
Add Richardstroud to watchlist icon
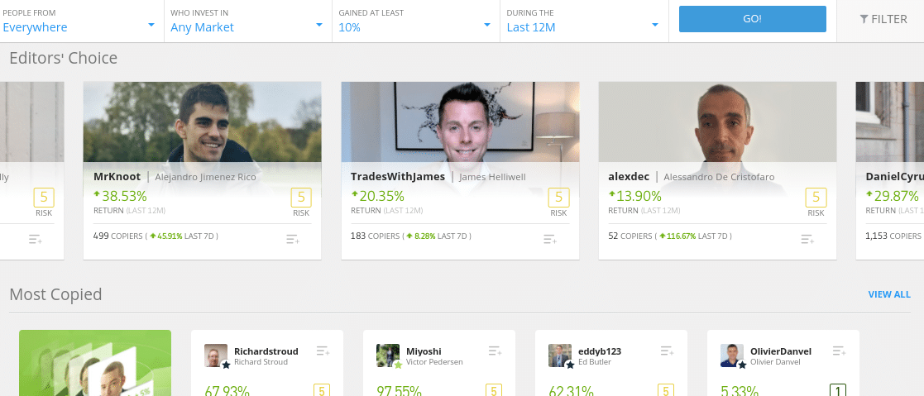pyautogui.click(x=323, y=351)
